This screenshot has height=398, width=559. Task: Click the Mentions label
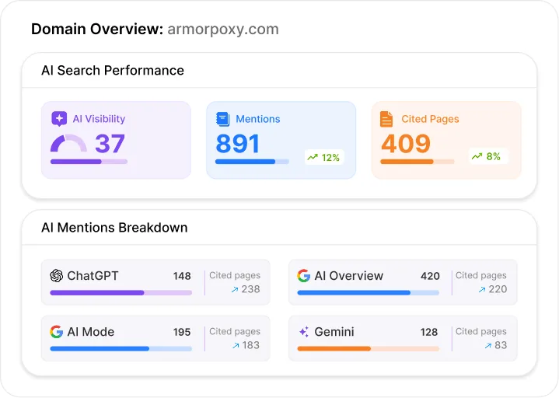click(258, 119)
